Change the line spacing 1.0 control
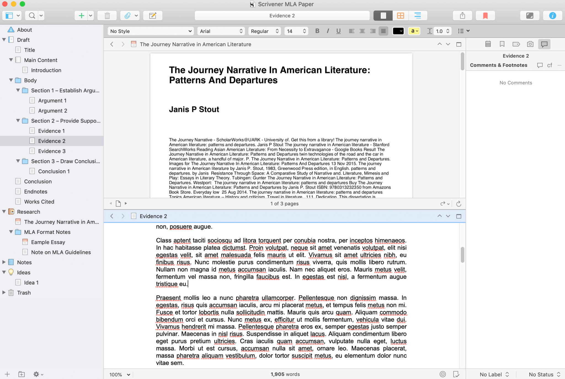 442,31
